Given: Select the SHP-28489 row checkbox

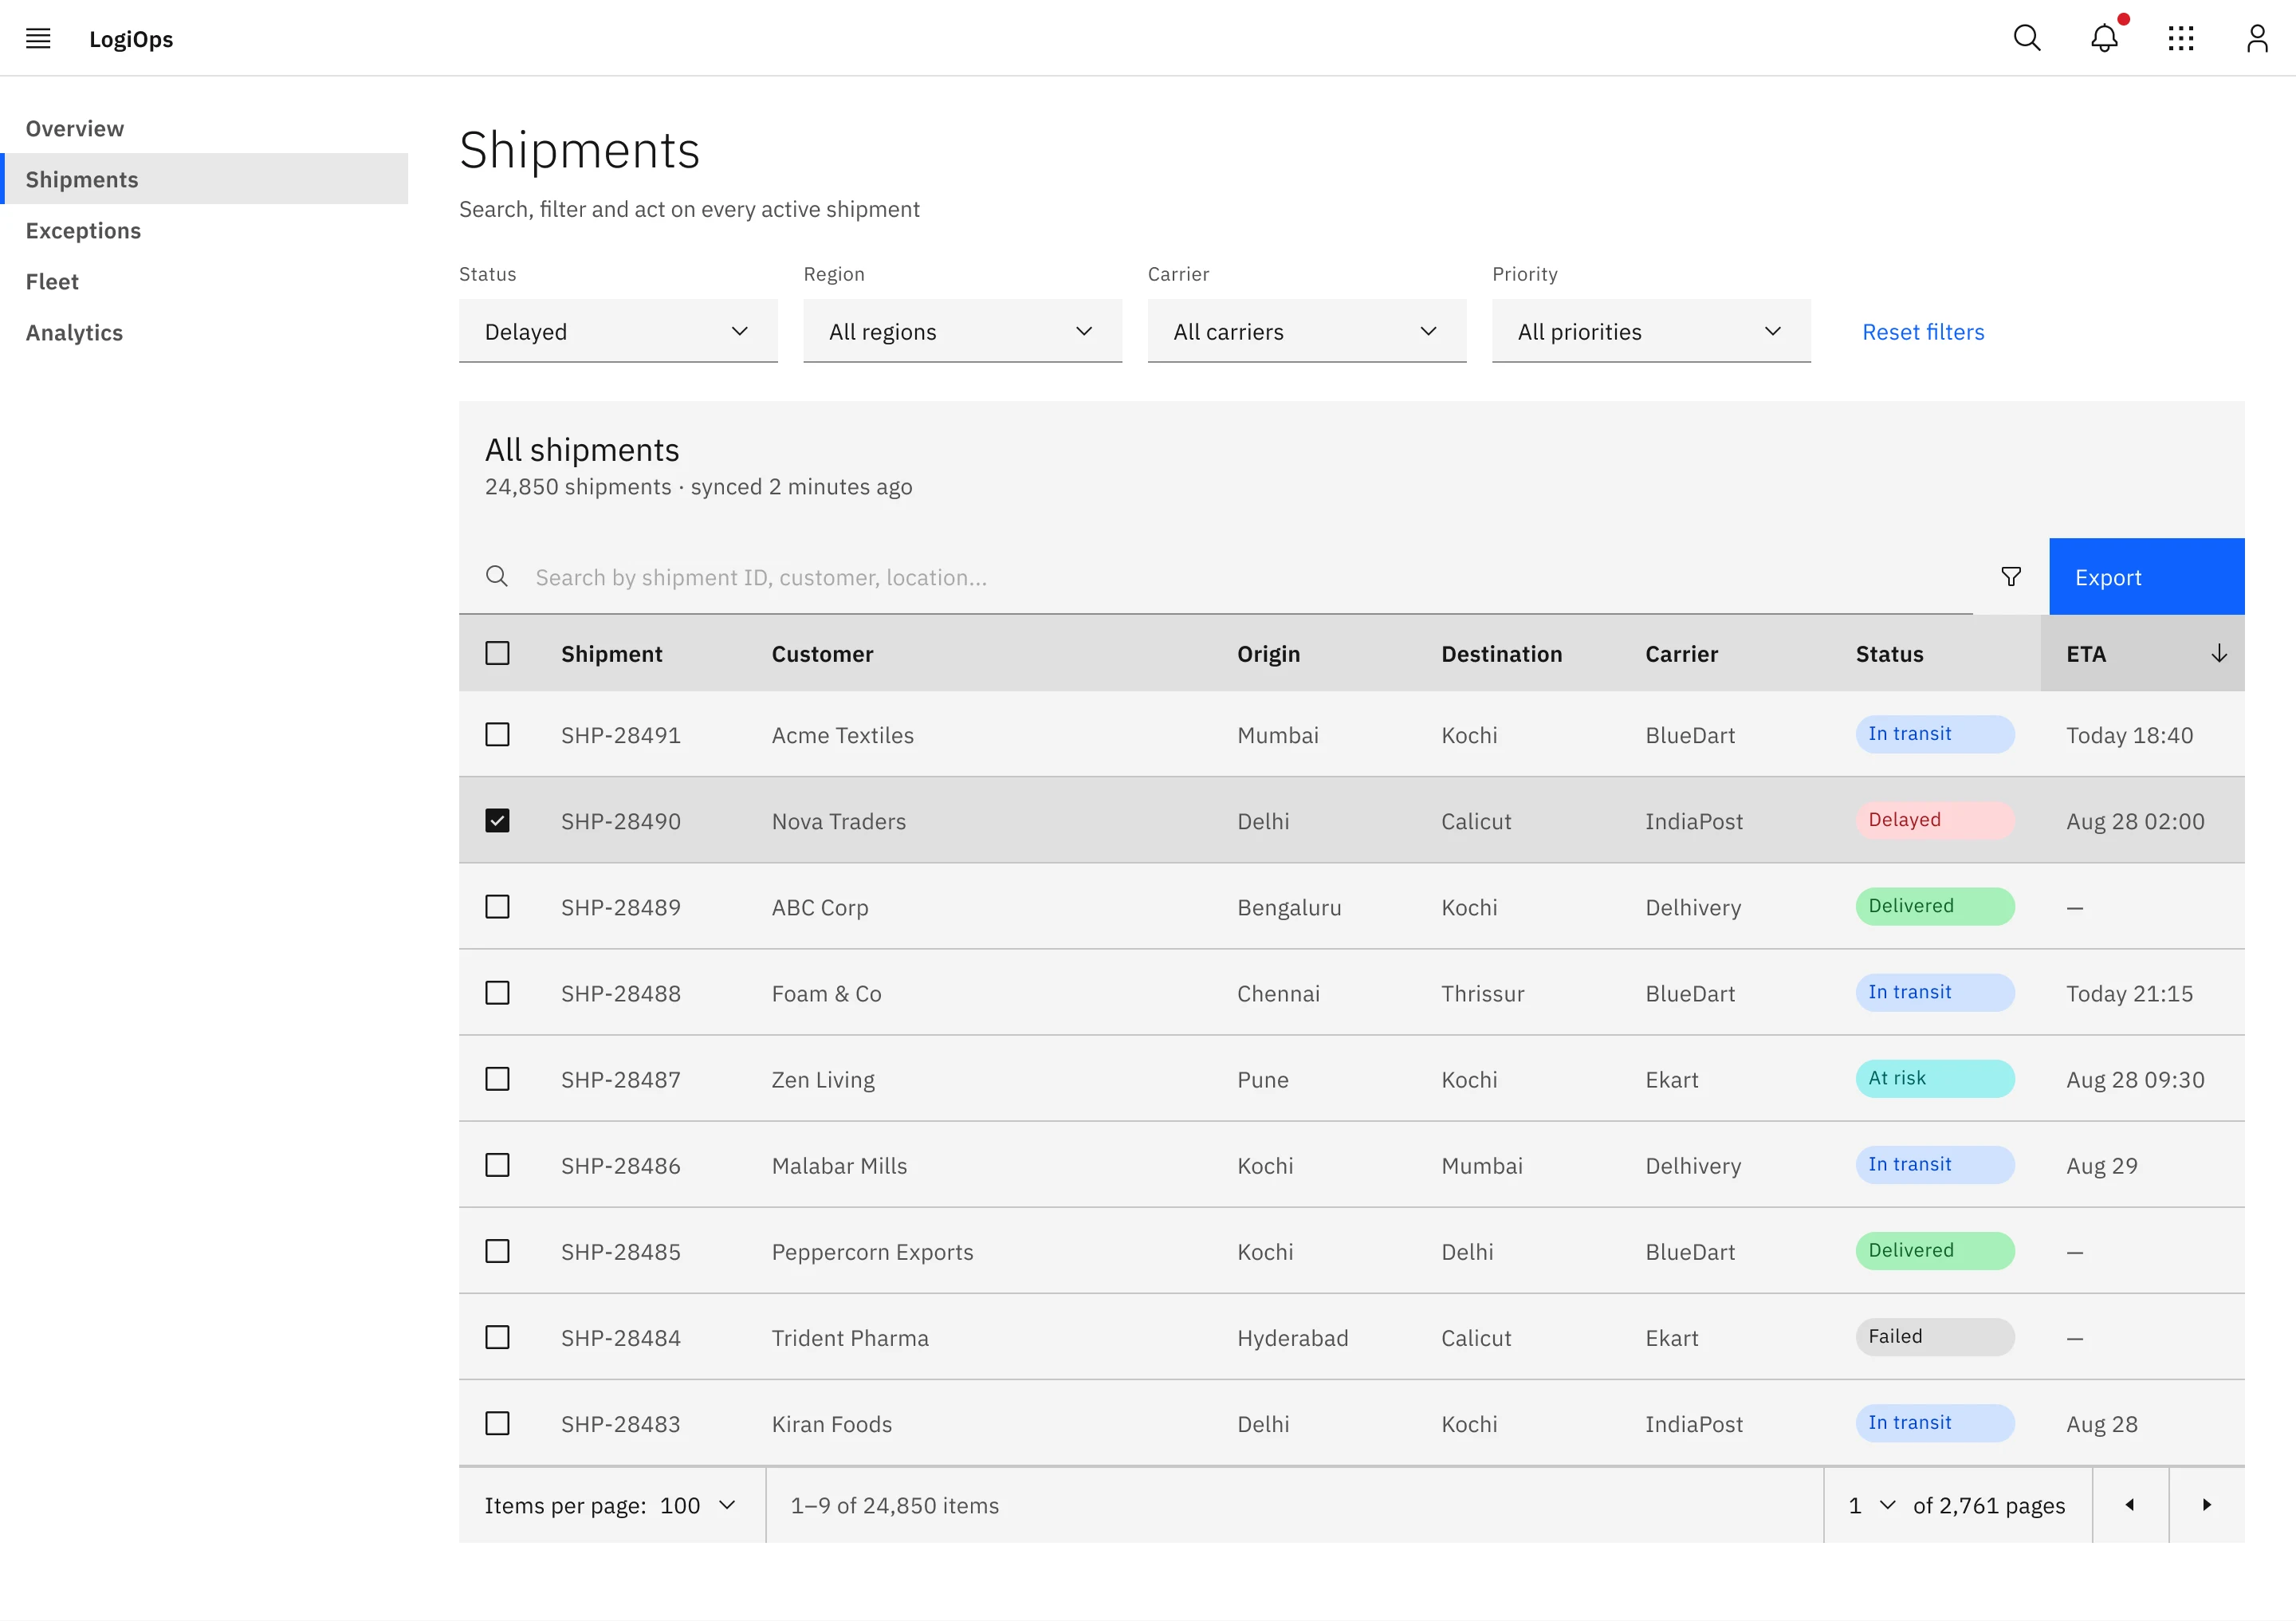Looking at the screenshot, I should pyautogui.click(x=497, y=907).
